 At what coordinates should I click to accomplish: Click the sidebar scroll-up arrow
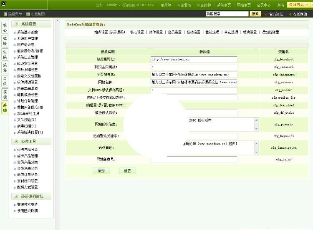58,21
